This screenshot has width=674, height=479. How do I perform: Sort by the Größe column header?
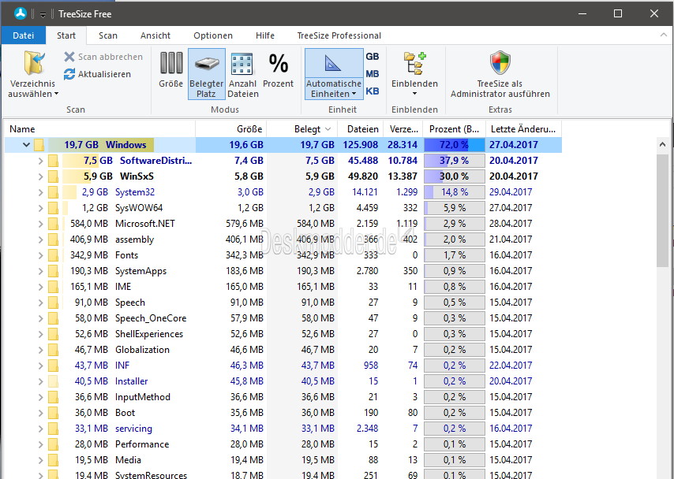coord(231,128)
